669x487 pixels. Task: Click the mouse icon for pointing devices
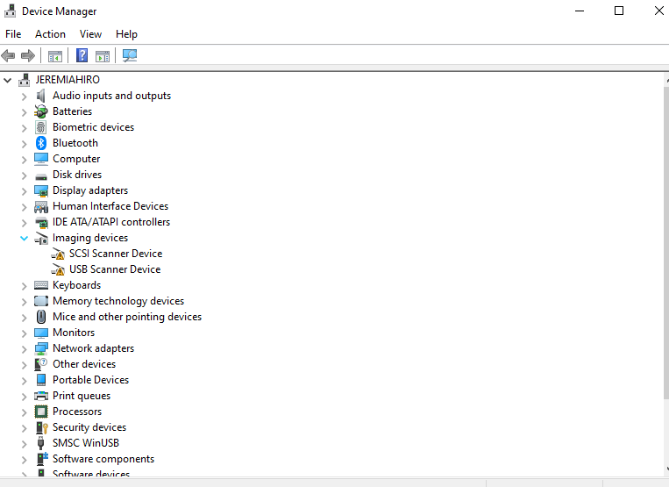click(41, 317)
